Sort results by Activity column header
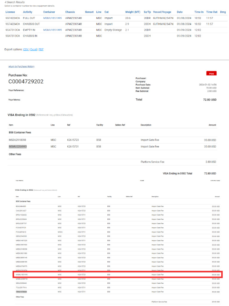 [x=28, y=12]
